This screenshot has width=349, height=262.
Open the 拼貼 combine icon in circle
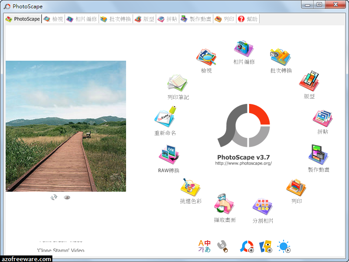tap(322, 118)
